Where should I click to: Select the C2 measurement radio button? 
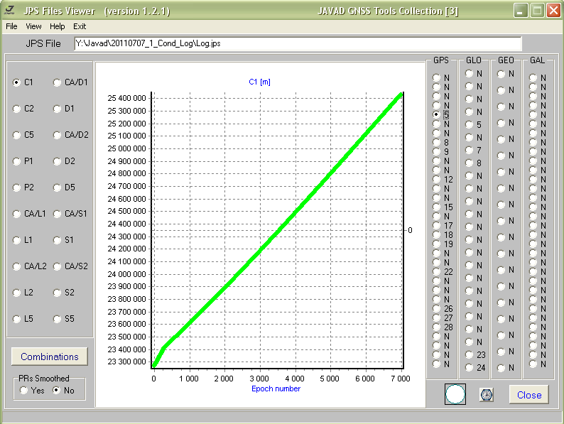[17, 109]
